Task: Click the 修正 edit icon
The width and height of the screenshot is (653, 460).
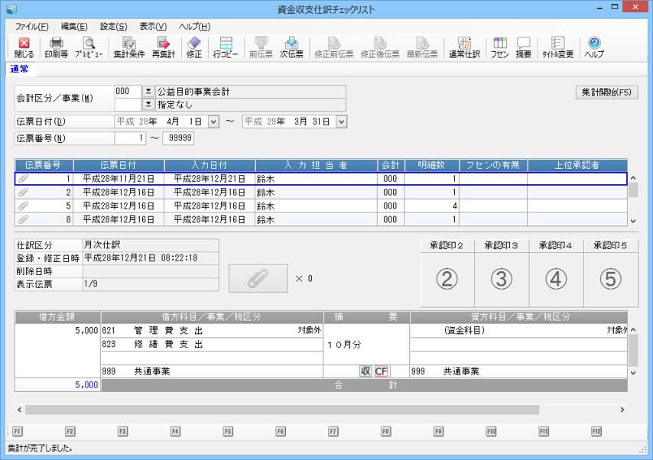Action: coord(194,47)
